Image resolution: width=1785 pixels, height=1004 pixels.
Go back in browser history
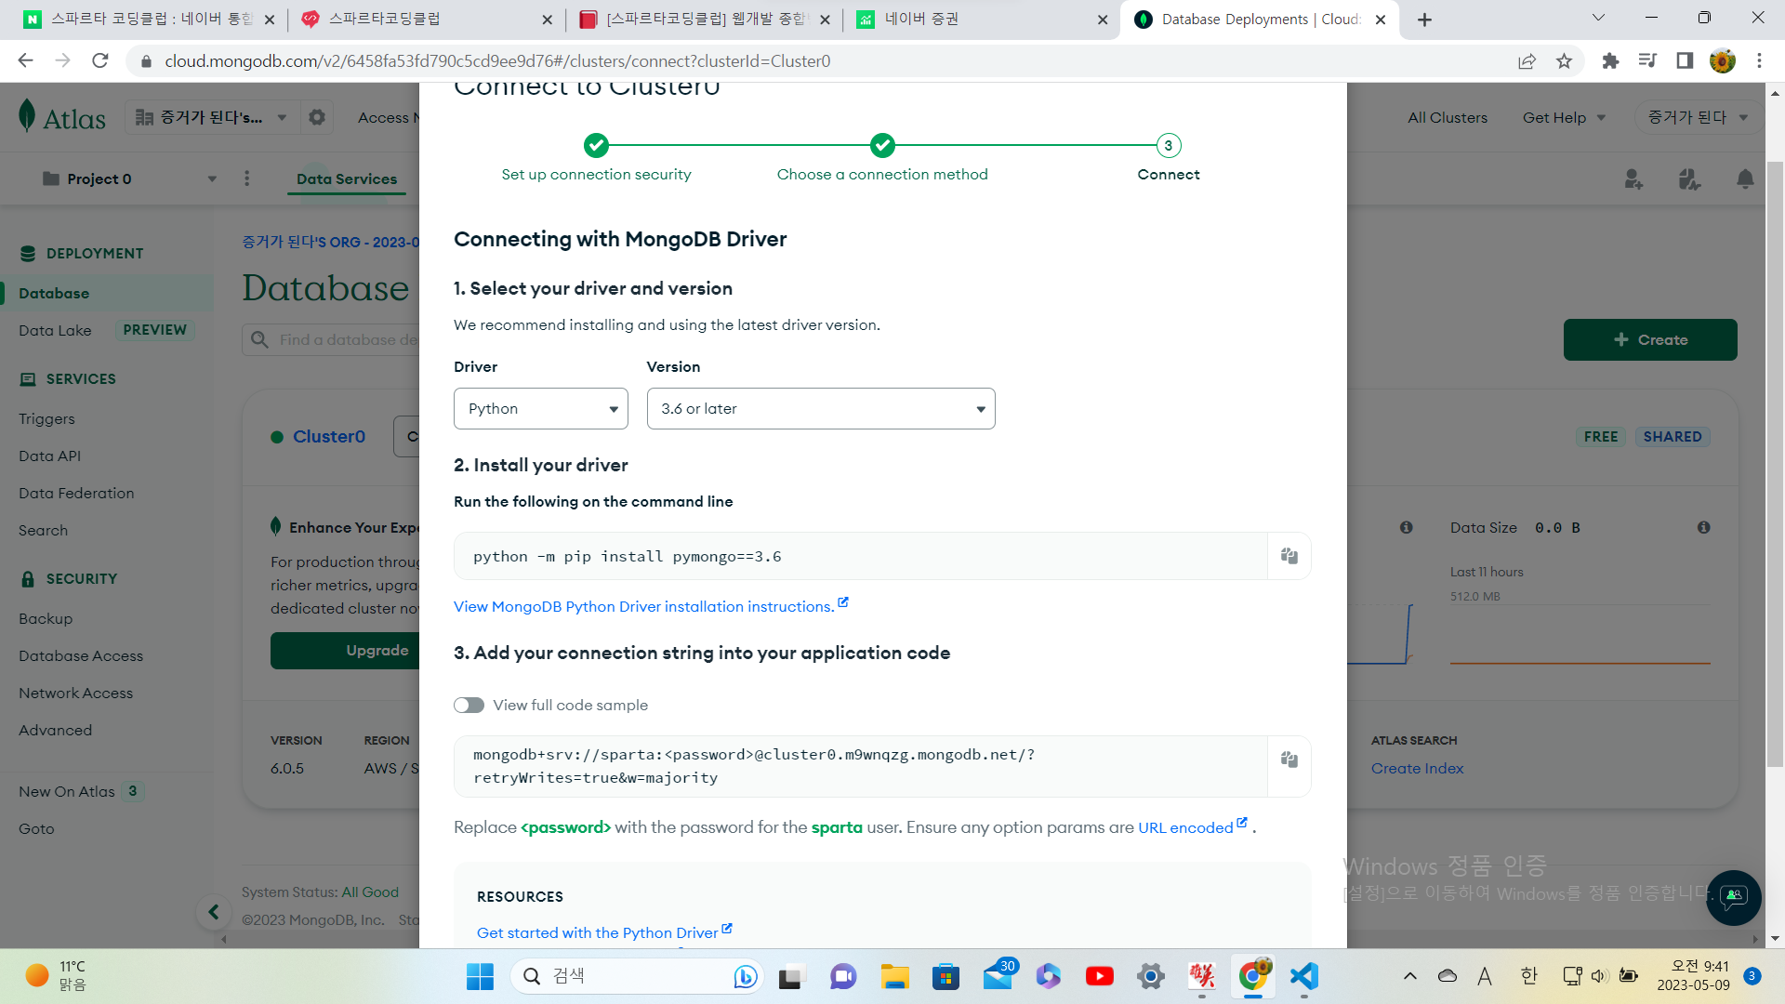[25, 61]
